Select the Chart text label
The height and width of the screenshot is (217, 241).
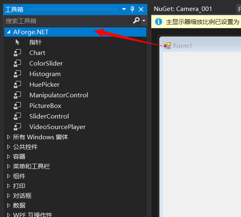(38, 53)
